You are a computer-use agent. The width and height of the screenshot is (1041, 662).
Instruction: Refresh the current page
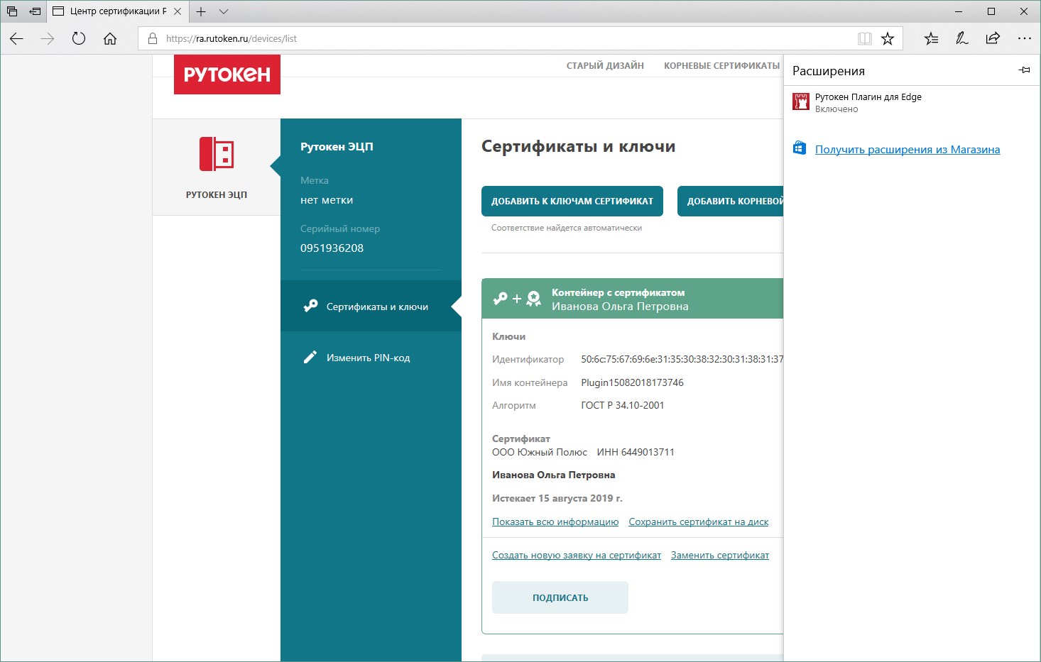point(79,39)
